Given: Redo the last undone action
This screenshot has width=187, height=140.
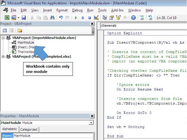Looking at the screenshot, I should click(67, 18).
